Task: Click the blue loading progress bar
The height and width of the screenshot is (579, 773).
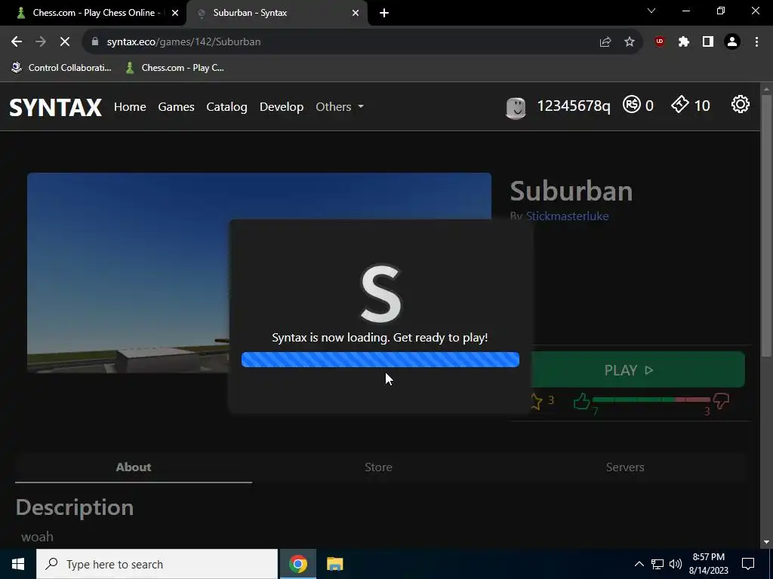Action: click(x=380, y=360)
